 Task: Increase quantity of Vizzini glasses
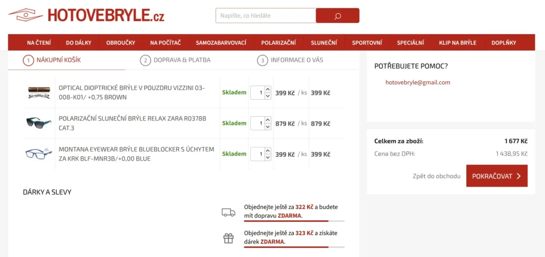[268, 90]
